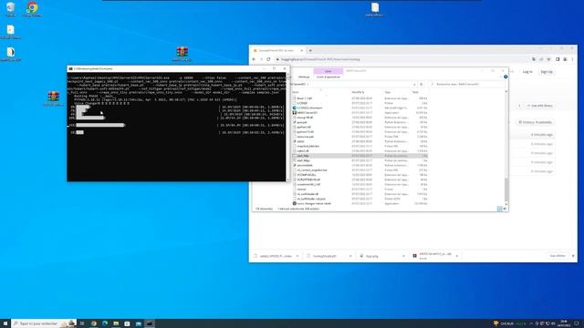Expand the Explorer ribbon chevron
This screenshot has width=584, height=328.
pos(501,77)
